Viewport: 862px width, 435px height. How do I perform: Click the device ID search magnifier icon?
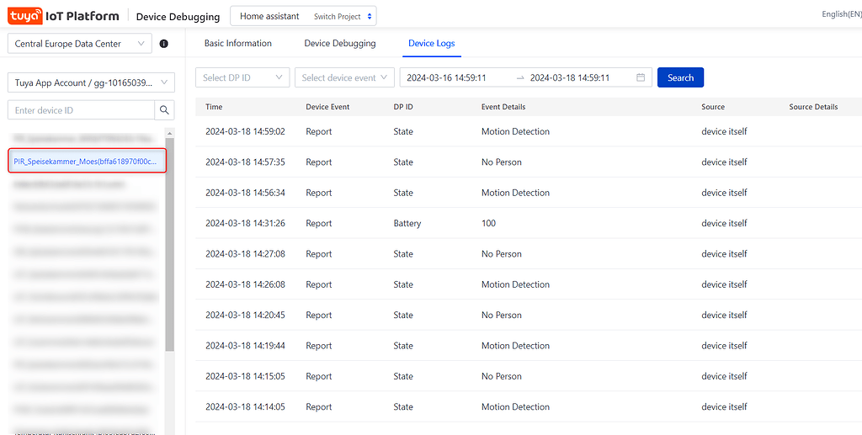(x=164, y=110)
